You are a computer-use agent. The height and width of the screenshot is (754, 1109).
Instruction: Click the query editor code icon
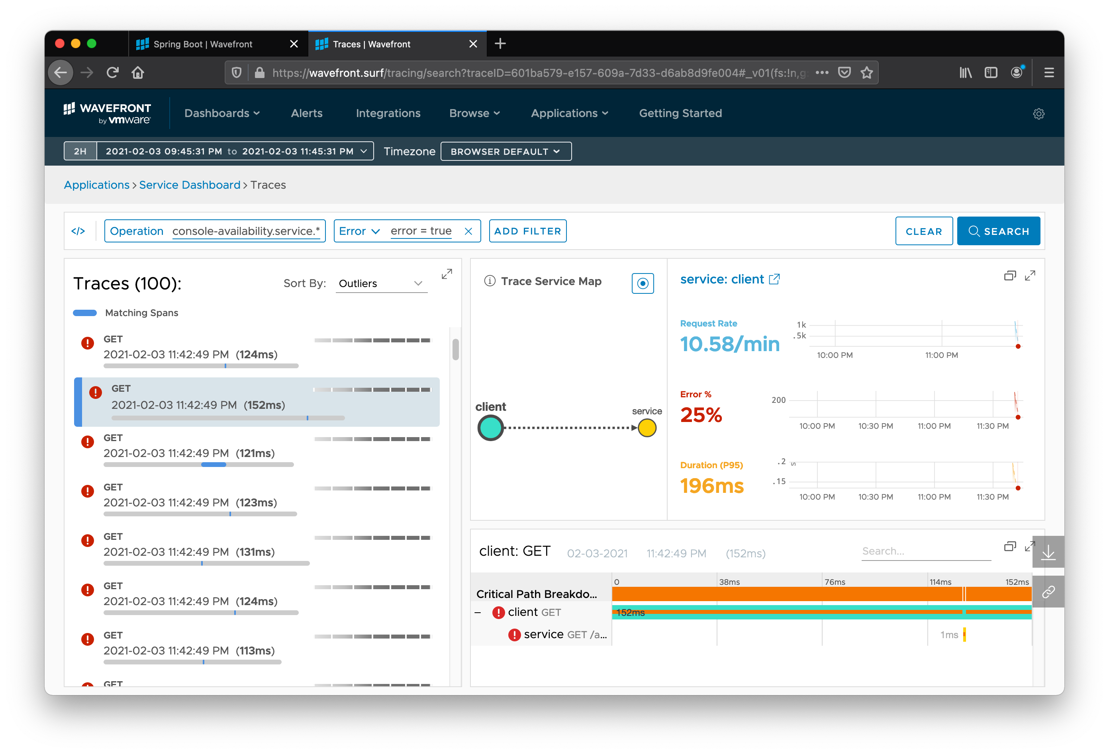pyautogui.click(x=78, y=231)
